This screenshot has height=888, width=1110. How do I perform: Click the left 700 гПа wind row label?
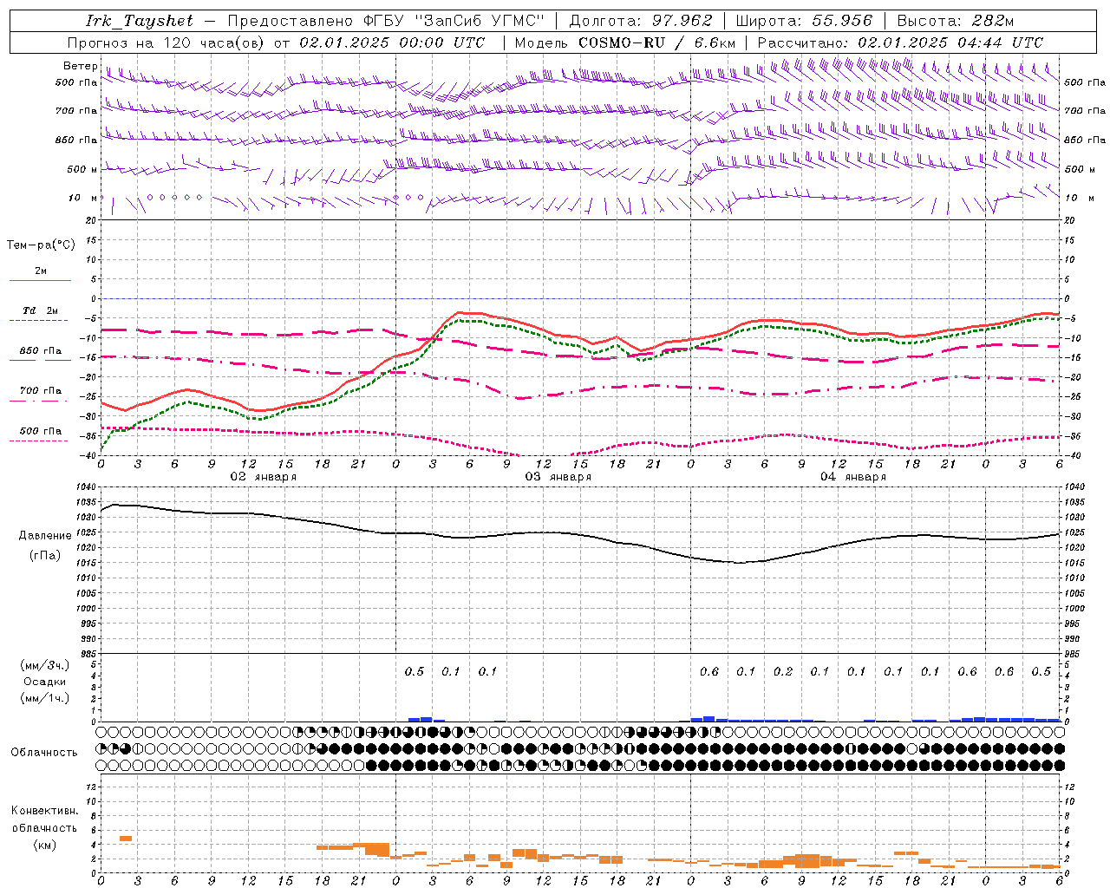point(76,111)
